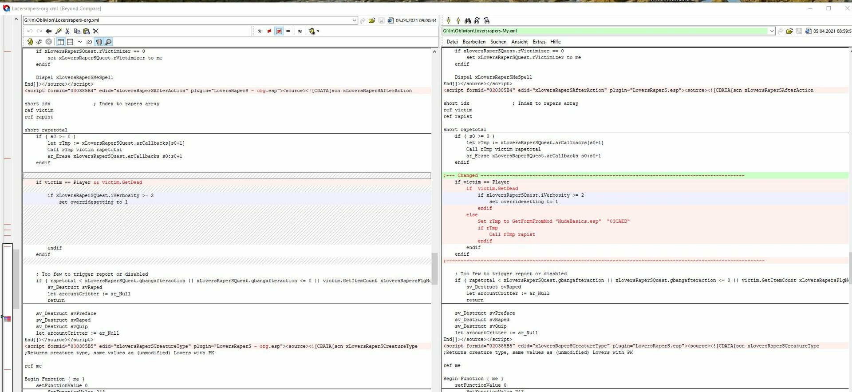Screen dimensions: 852x392
Task: Click the yellow home sessions icon
Action: tap(30, 42)
